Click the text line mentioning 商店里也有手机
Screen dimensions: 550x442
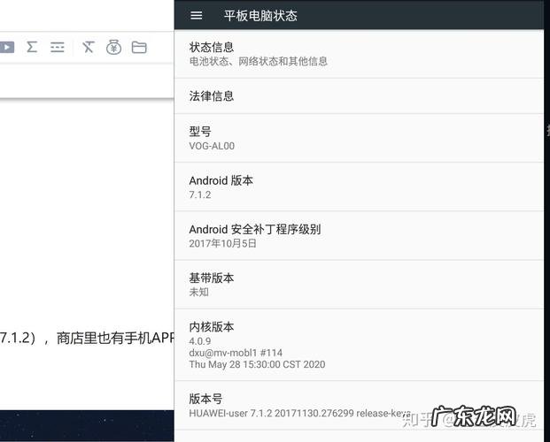click(x=89, y=337)
